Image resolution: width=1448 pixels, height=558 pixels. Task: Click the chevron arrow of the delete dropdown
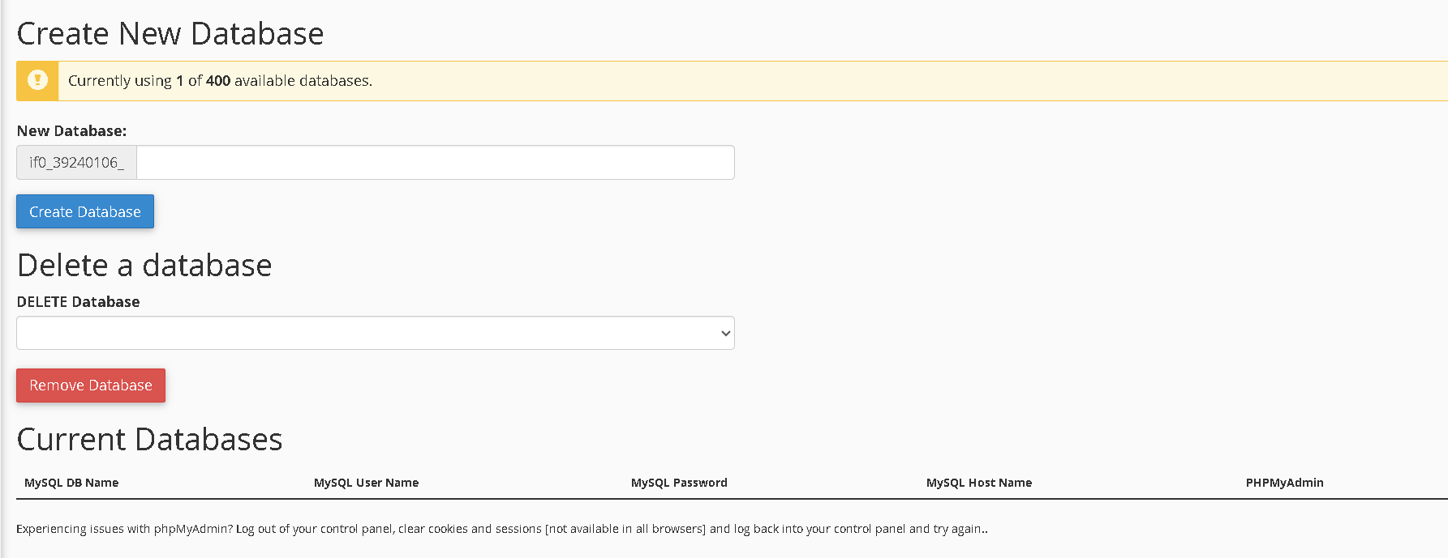point(726,334)
